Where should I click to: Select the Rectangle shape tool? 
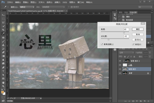(3, 79)
